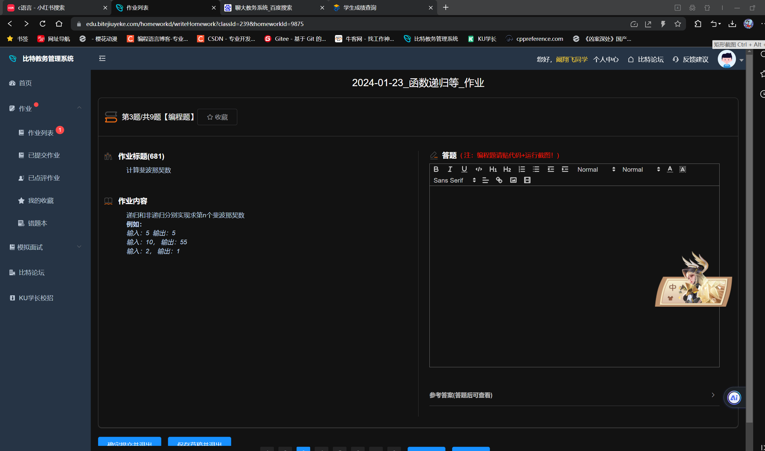Insert ordered numbered list
The image size is (765, 451).
522,169
